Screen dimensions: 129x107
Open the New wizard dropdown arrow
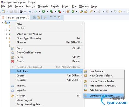coord(7,11)
